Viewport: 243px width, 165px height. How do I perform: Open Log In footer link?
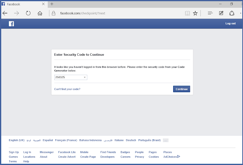[27, 152]
